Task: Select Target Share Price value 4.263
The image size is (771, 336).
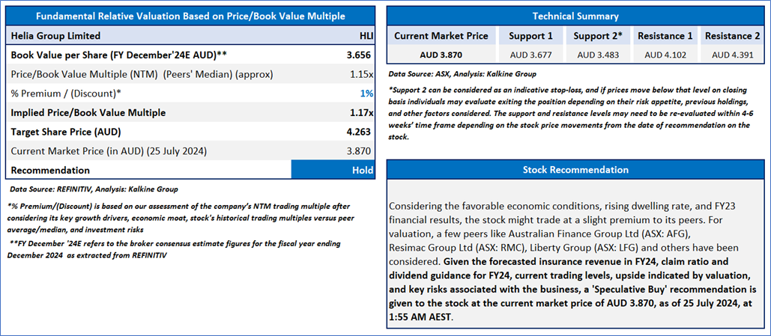Action: pos(358,132)
